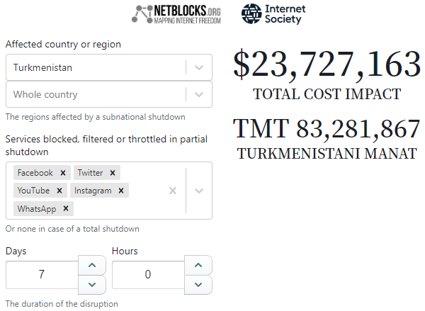Remove the Instagram service tag
This screenshot has height=311, width=425.
(121, 191)
